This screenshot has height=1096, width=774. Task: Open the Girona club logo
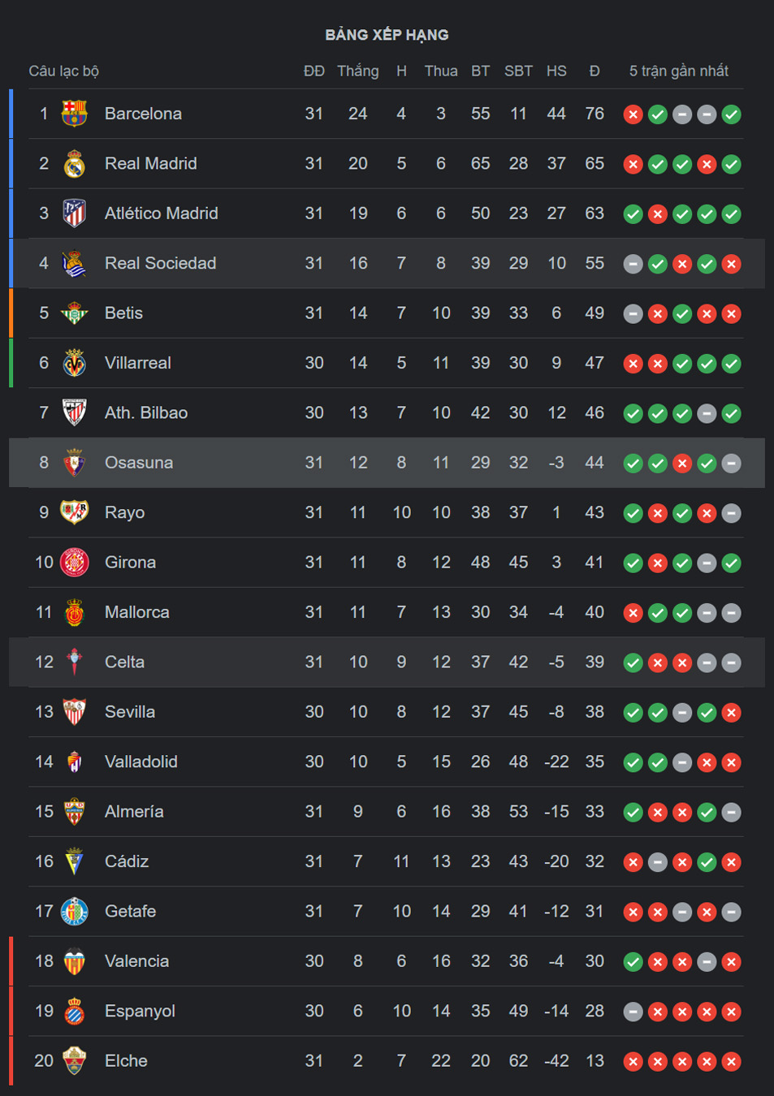point(74,563)
